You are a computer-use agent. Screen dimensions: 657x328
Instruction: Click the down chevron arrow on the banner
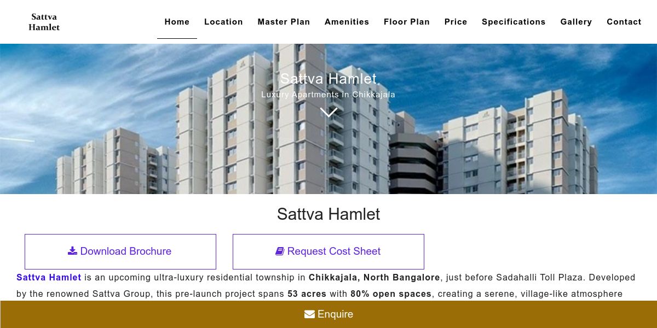tap(328, 112)
